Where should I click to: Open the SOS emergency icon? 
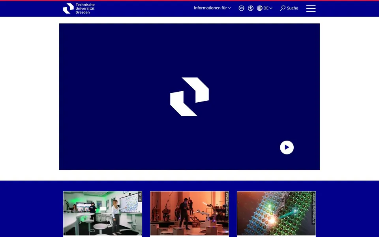(x=241, y=8)
